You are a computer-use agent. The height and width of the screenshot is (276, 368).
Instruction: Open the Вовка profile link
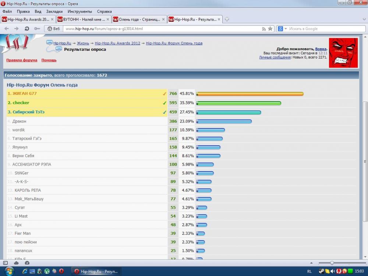(x=321, y=49)
